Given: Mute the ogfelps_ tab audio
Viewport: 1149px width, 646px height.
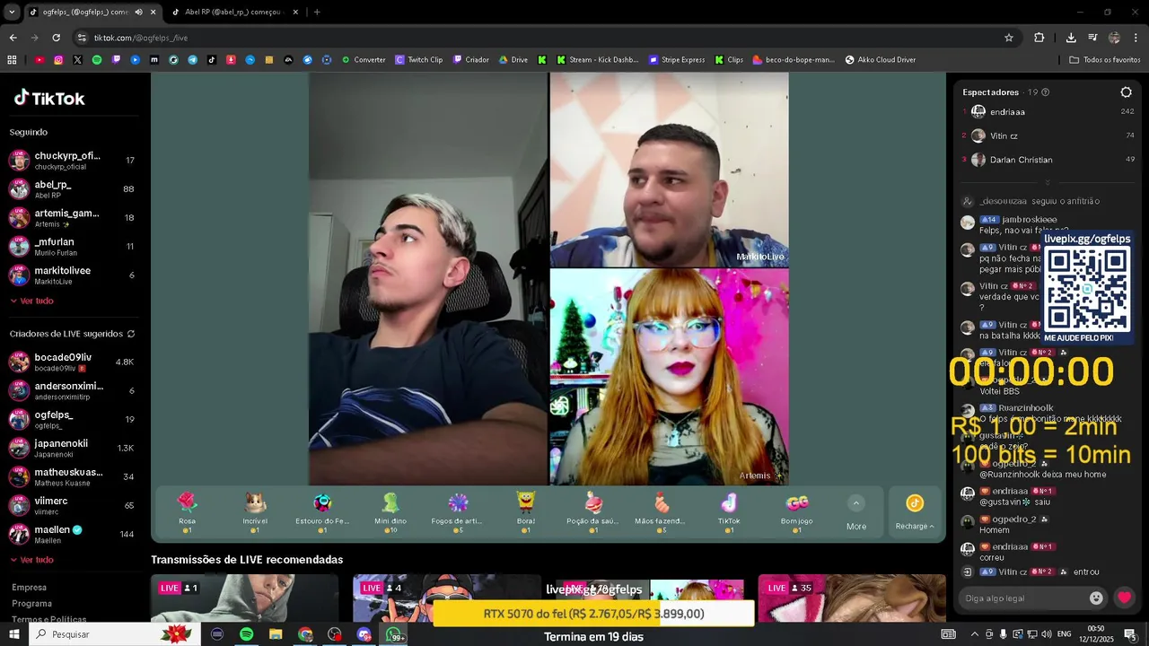Looking at the screenshot, I should click(138, 12).
